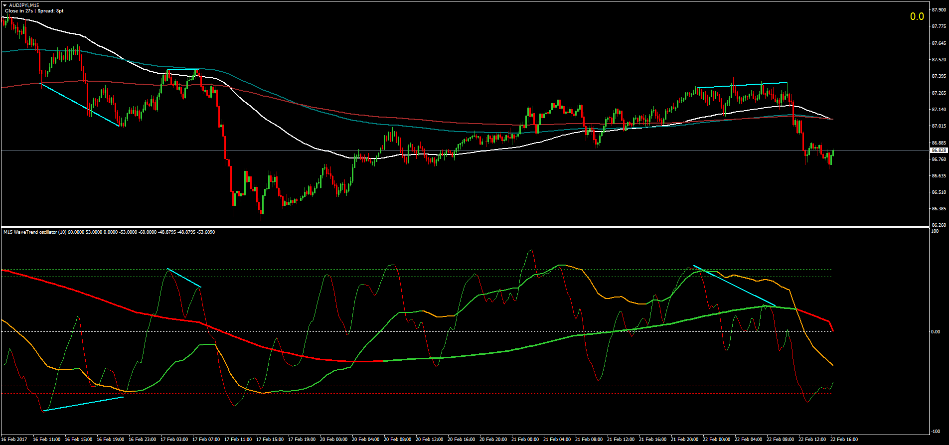Screen dimensions: 949x445
Task: Click the M15 WaveTrend oscillator indicator label
Action: 109,232
